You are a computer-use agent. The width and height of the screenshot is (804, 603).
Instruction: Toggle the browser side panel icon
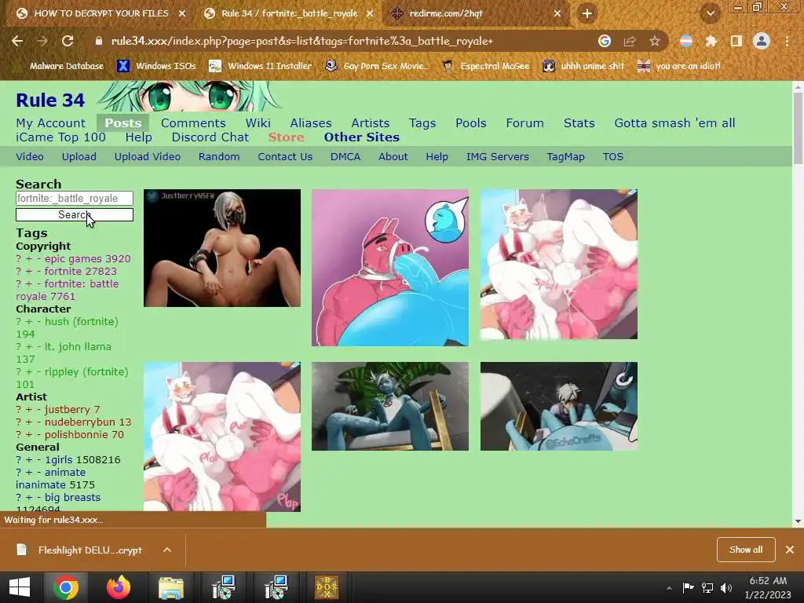pos(736,41)
